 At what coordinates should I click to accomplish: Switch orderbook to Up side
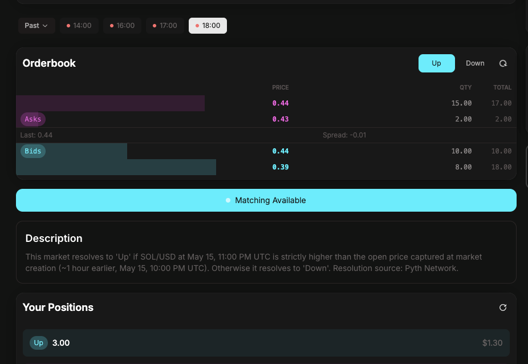436,63
